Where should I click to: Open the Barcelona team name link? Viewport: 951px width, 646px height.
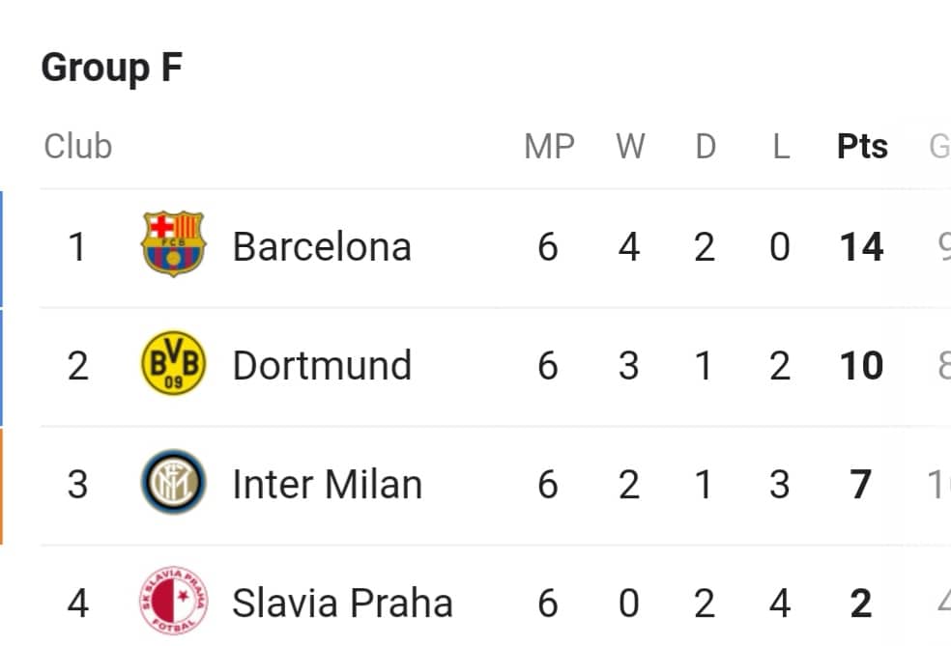[322, 247]
